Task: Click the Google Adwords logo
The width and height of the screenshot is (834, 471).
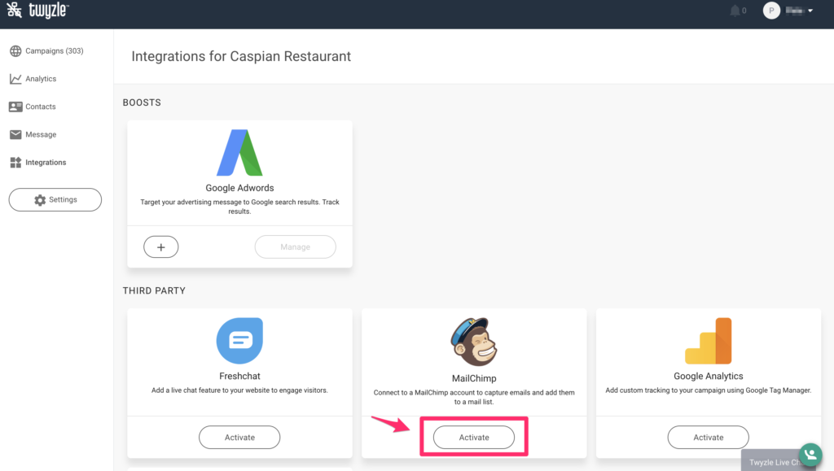Action: 239,153
